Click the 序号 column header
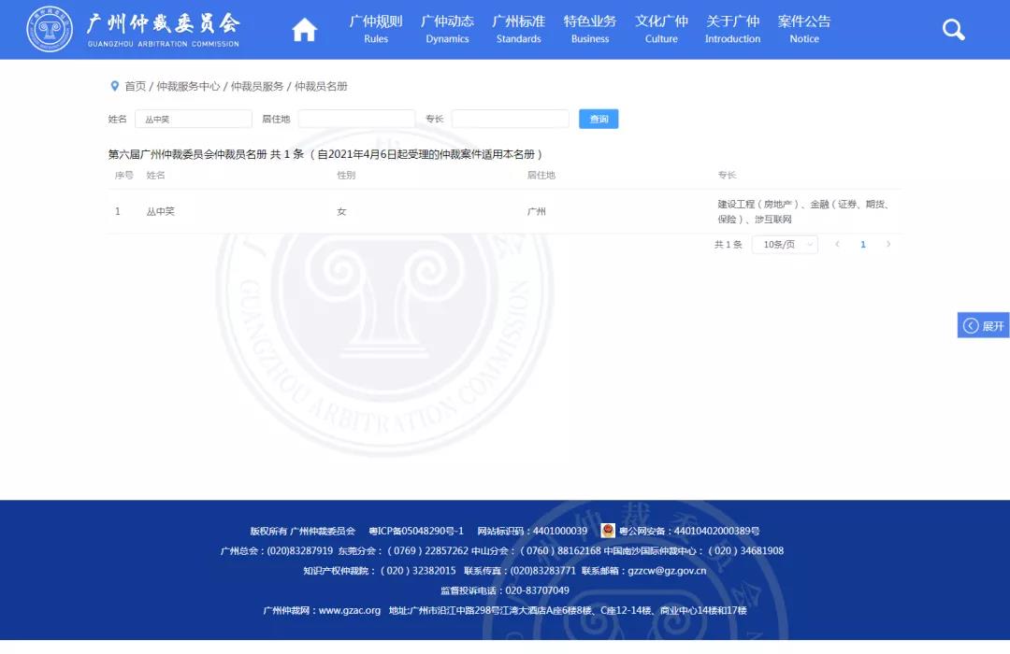The width and height of the screenshot is (1010, 654). click(x=123, y=175)
